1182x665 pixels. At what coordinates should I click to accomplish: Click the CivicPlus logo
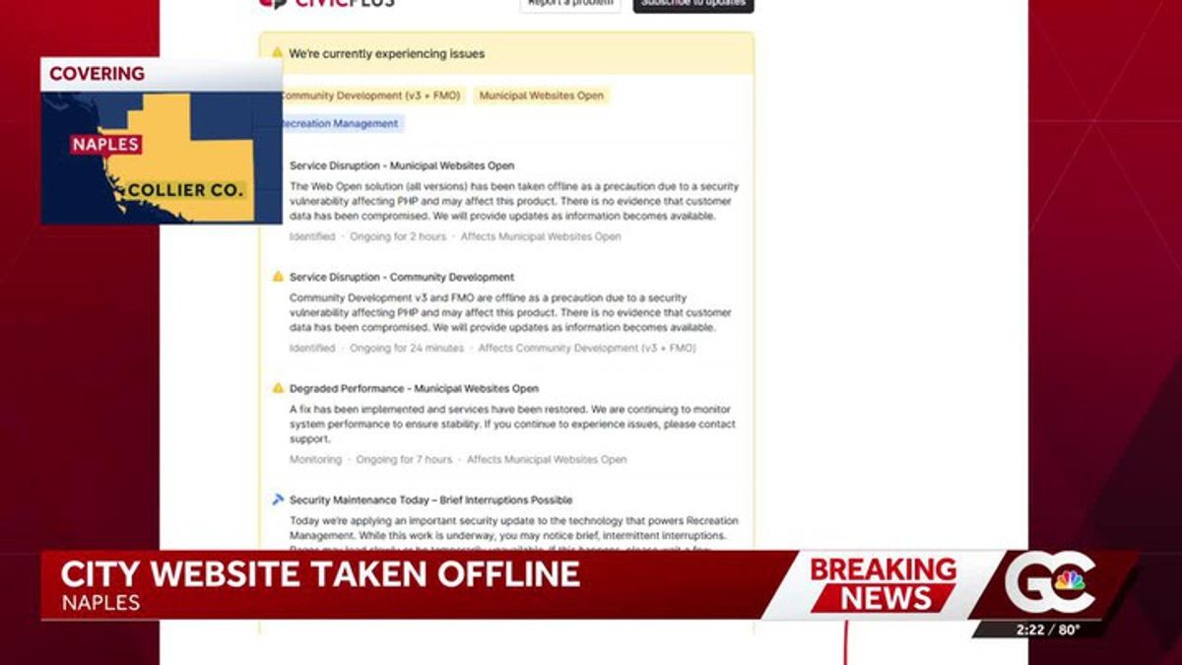pos(327,4)
